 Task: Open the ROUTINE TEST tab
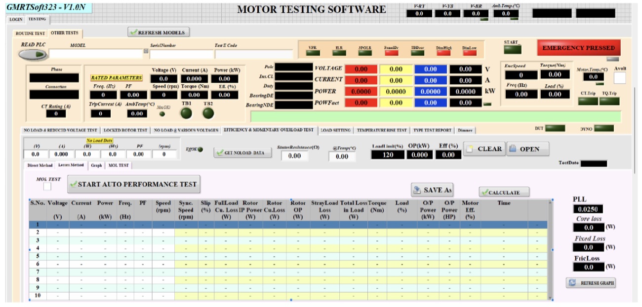[x=30, y=34]
